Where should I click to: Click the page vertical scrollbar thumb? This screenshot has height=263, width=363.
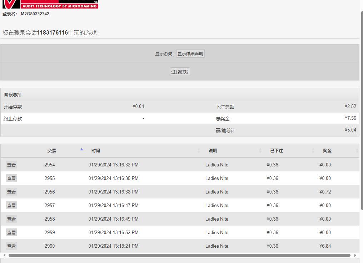pos(362,111)
